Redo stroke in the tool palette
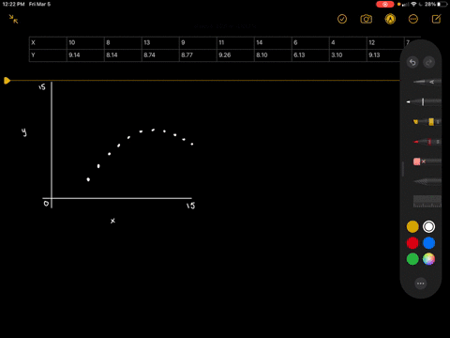The height and width of the screenshot is (338, 450). [428, 62]
